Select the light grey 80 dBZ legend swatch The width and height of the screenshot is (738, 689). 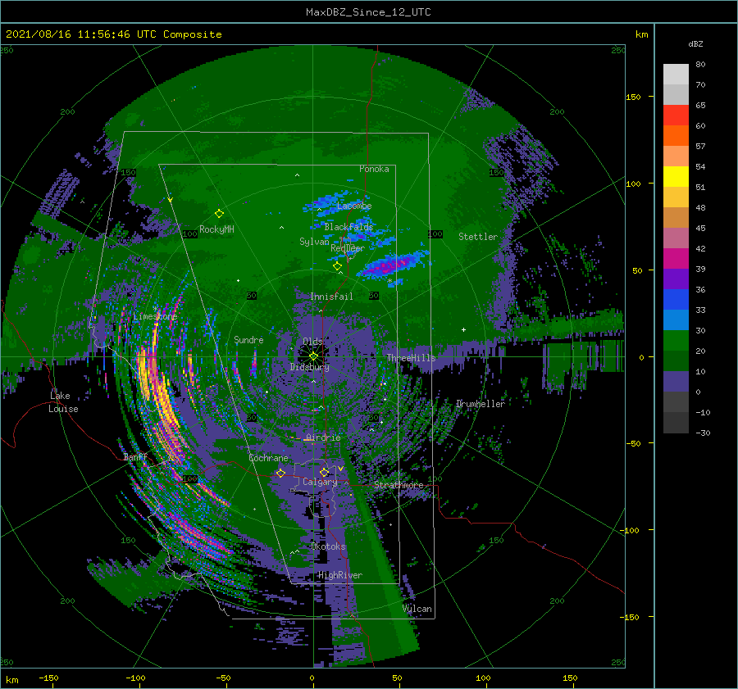[x=676, y=74]
